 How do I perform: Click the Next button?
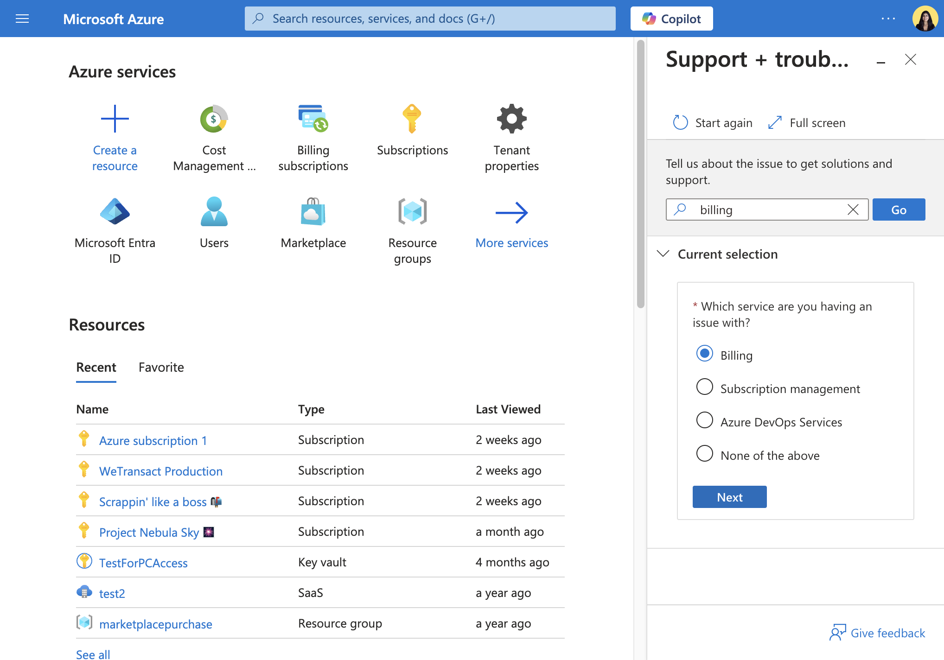729,497
